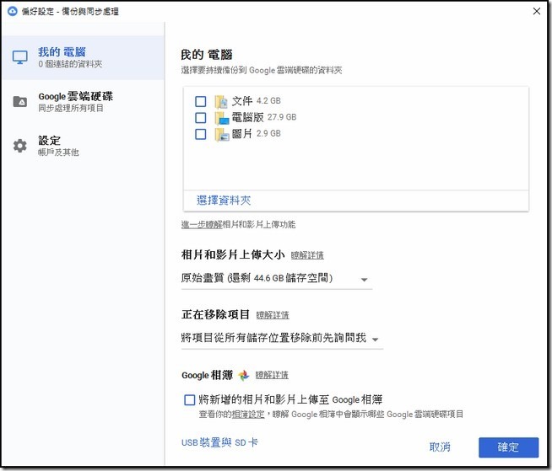Click the 電腦版 desktop folder icon
This screenshot has width=552, height=471.
222,118
